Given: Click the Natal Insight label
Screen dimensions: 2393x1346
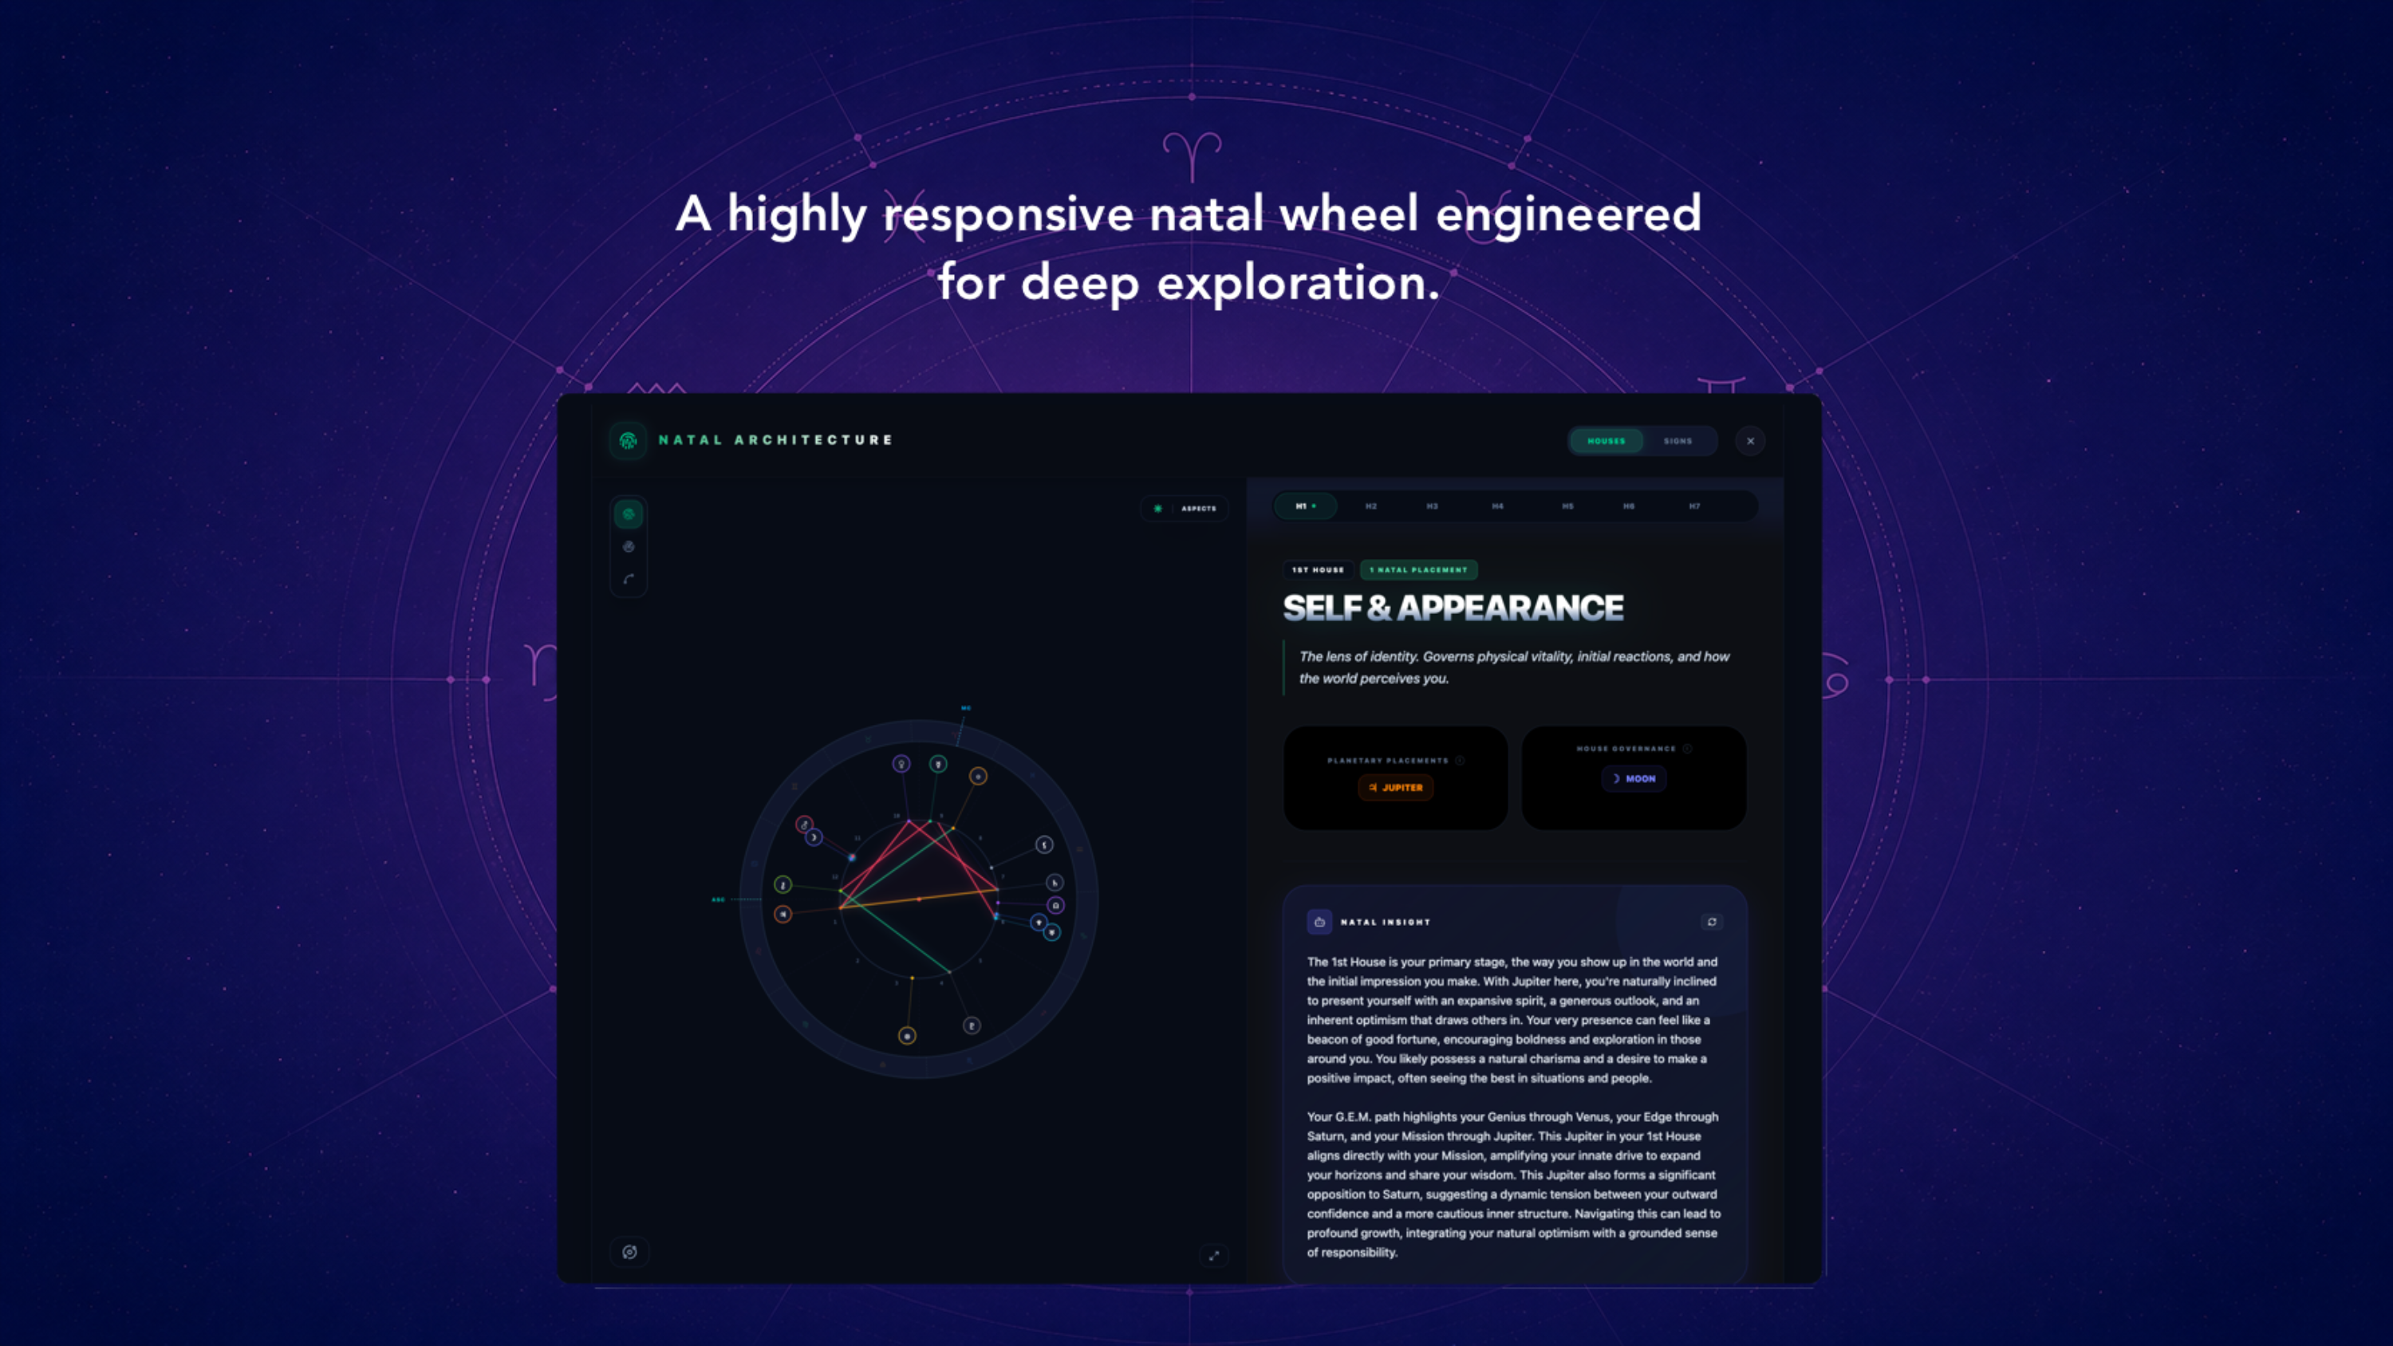Looking at the screenshot, I should [1385, 923].
